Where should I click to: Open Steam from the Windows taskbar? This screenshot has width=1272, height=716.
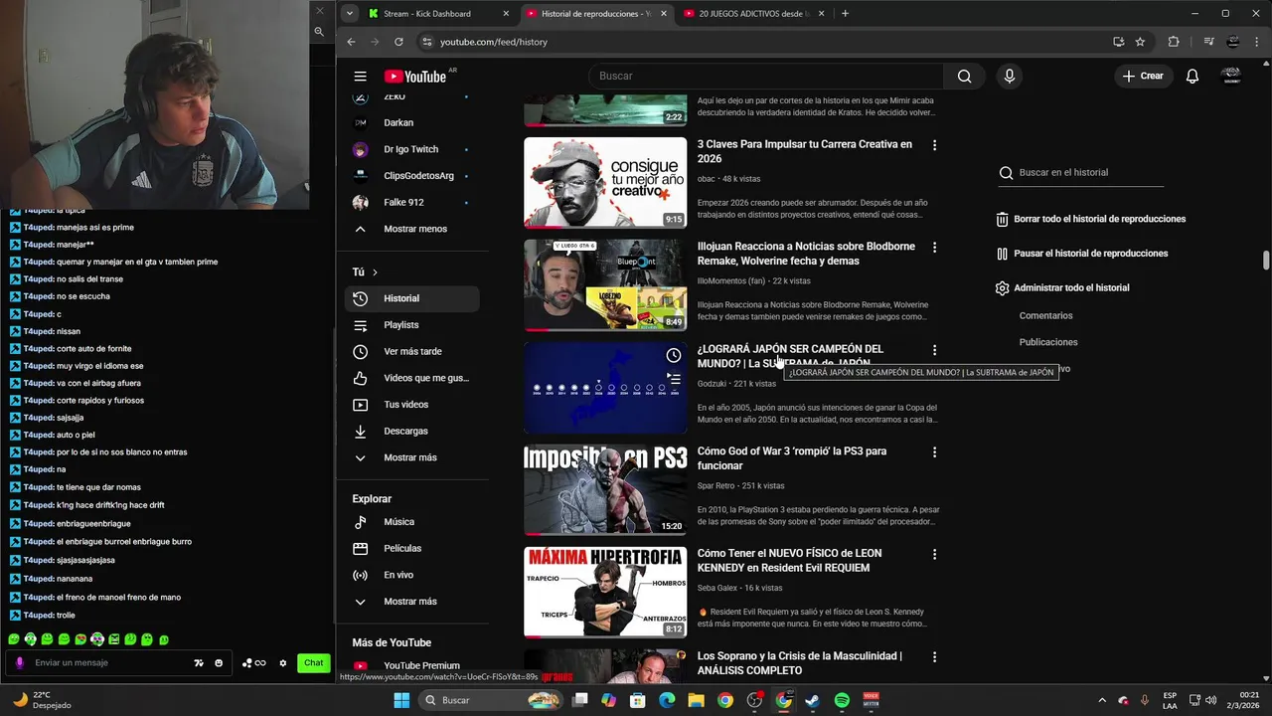pyautogui.click(x=813, y=700)
